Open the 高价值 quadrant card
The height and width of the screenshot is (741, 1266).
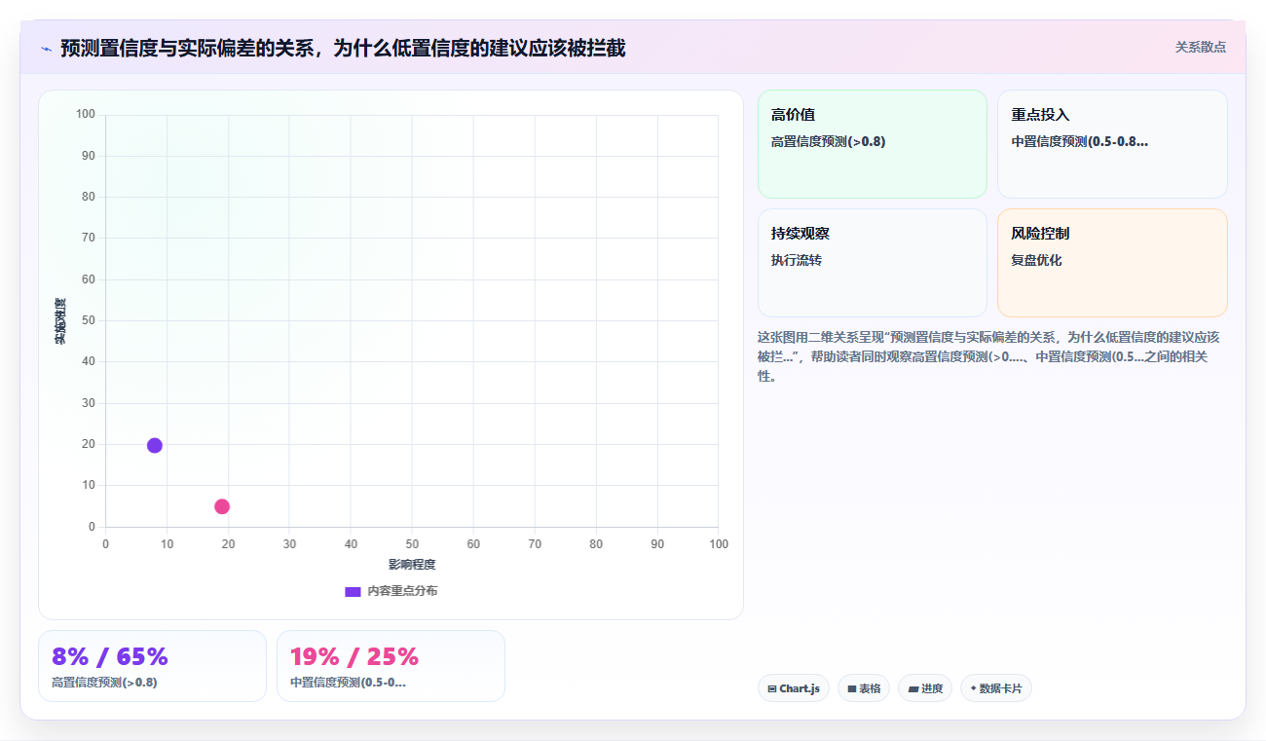point(873,144)
